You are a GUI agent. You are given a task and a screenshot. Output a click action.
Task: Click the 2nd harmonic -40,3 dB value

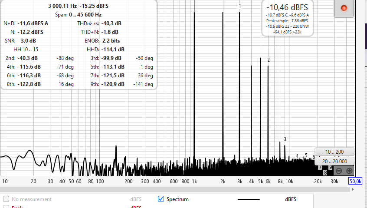click(x=28, y=58)
